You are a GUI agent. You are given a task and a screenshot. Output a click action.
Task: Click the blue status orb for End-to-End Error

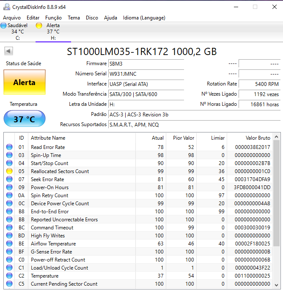(x=9, y=211)
